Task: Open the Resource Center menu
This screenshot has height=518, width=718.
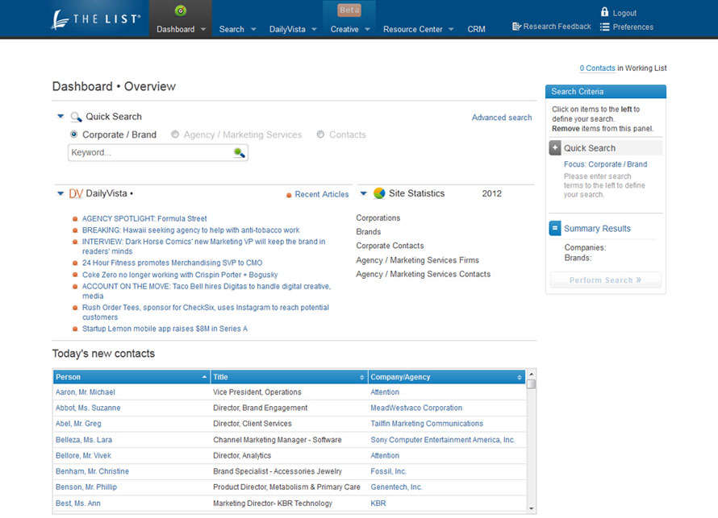Action: click(412, 29)
